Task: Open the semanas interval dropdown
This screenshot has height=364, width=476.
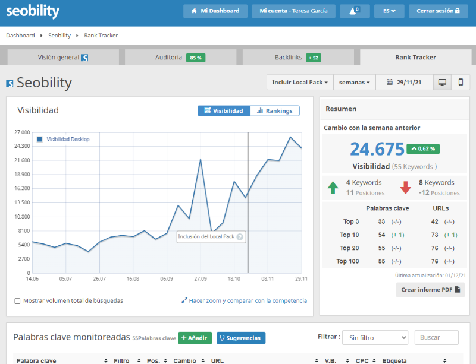Action: point(355,82)
